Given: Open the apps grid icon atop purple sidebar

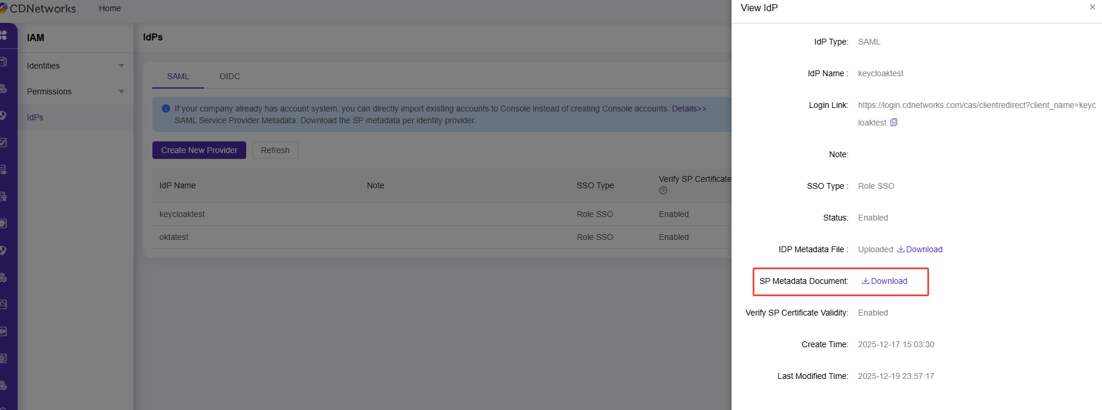Looking at the screenshot, I should 4,35.
